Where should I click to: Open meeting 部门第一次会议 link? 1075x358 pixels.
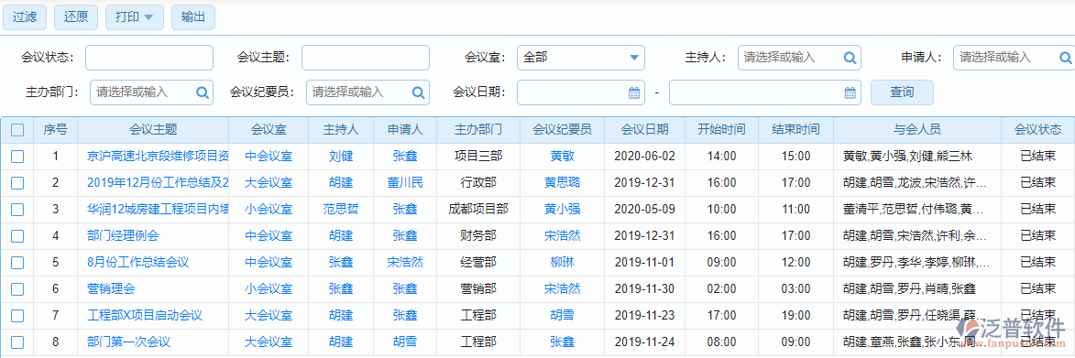[129, 342]
